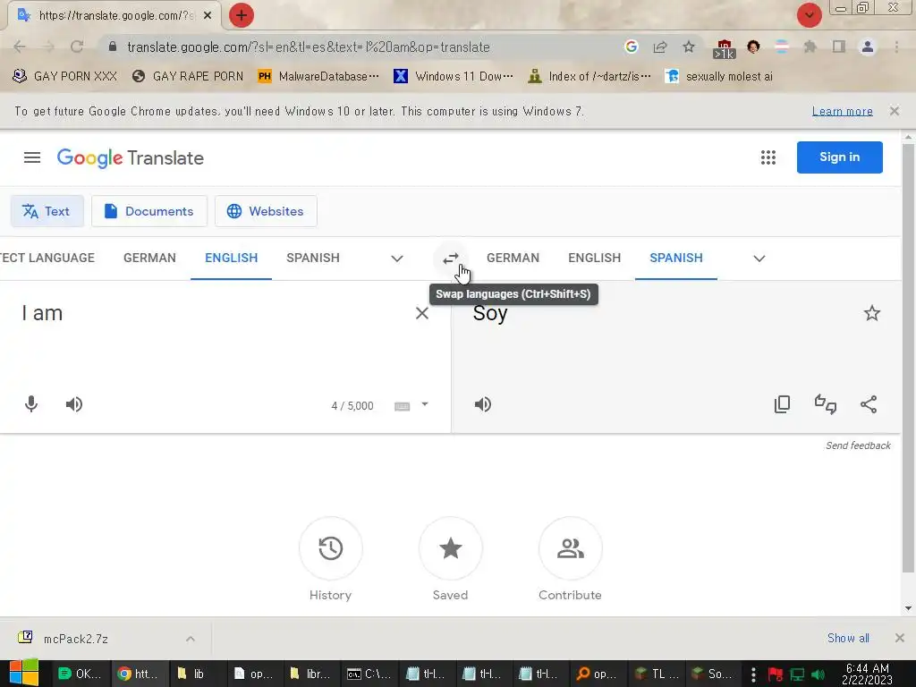
Task: Close the downloads bar
Action: click(x=900, y=638)
